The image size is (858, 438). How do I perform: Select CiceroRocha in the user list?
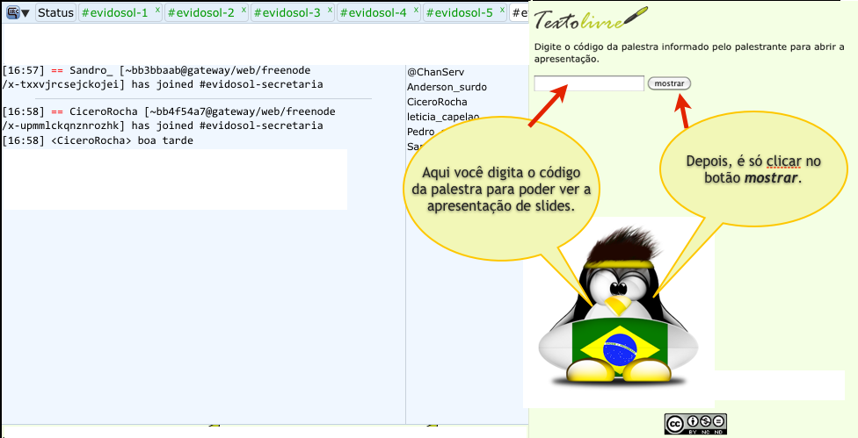(x=437, y=102)
